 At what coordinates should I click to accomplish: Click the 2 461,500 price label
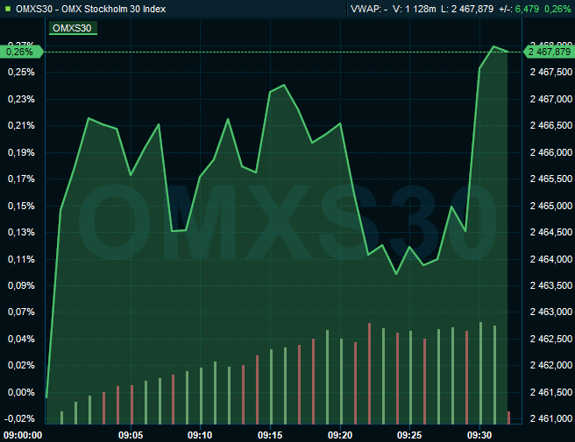point(551,392)
